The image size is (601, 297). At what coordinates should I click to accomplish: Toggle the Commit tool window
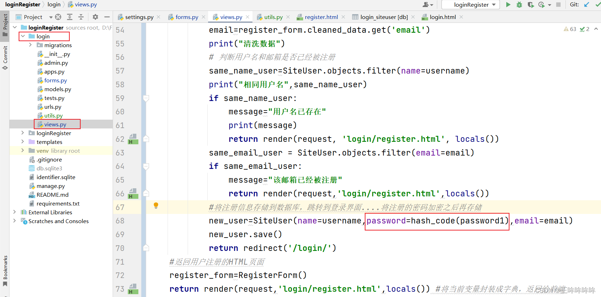[5, 58]
